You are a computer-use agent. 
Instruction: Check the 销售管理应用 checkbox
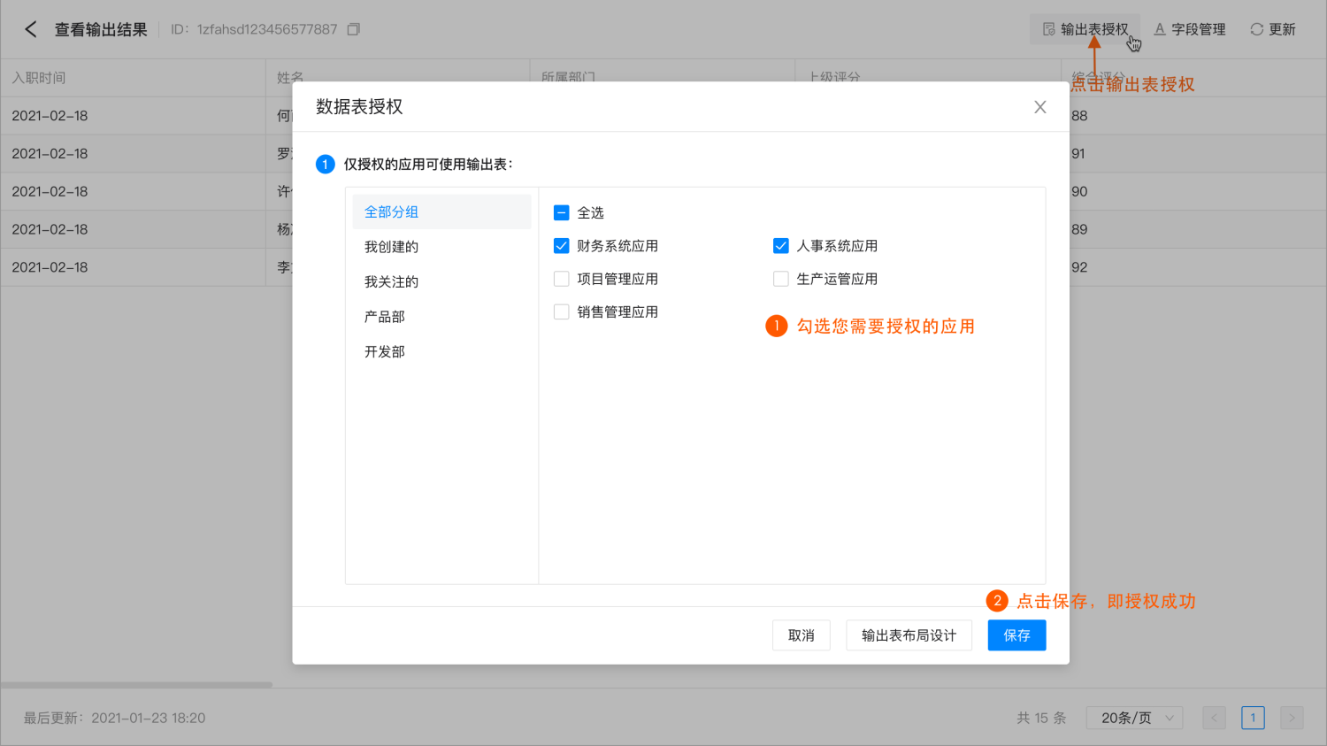(561, 311)
